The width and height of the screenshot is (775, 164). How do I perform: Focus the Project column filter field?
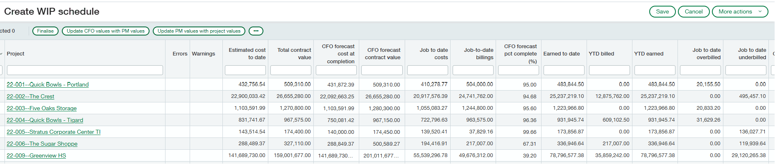tap(85, 70)
